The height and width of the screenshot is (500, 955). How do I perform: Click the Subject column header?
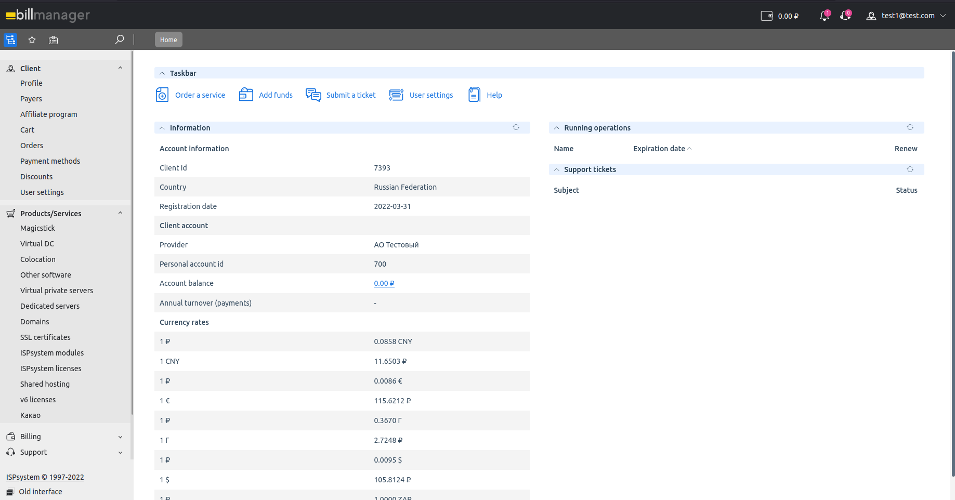click(566, 190)
